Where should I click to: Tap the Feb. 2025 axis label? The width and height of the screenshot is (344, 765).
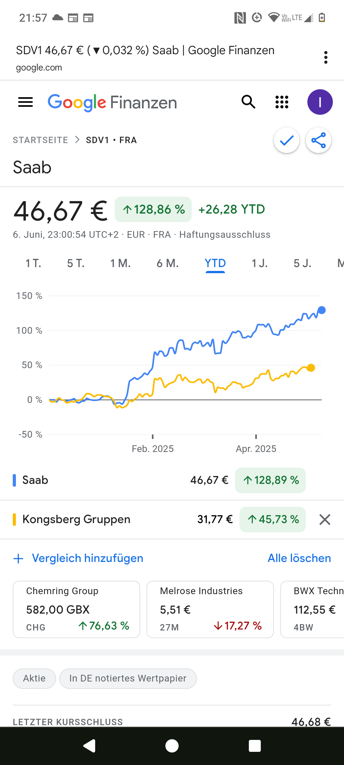(153, 449)
